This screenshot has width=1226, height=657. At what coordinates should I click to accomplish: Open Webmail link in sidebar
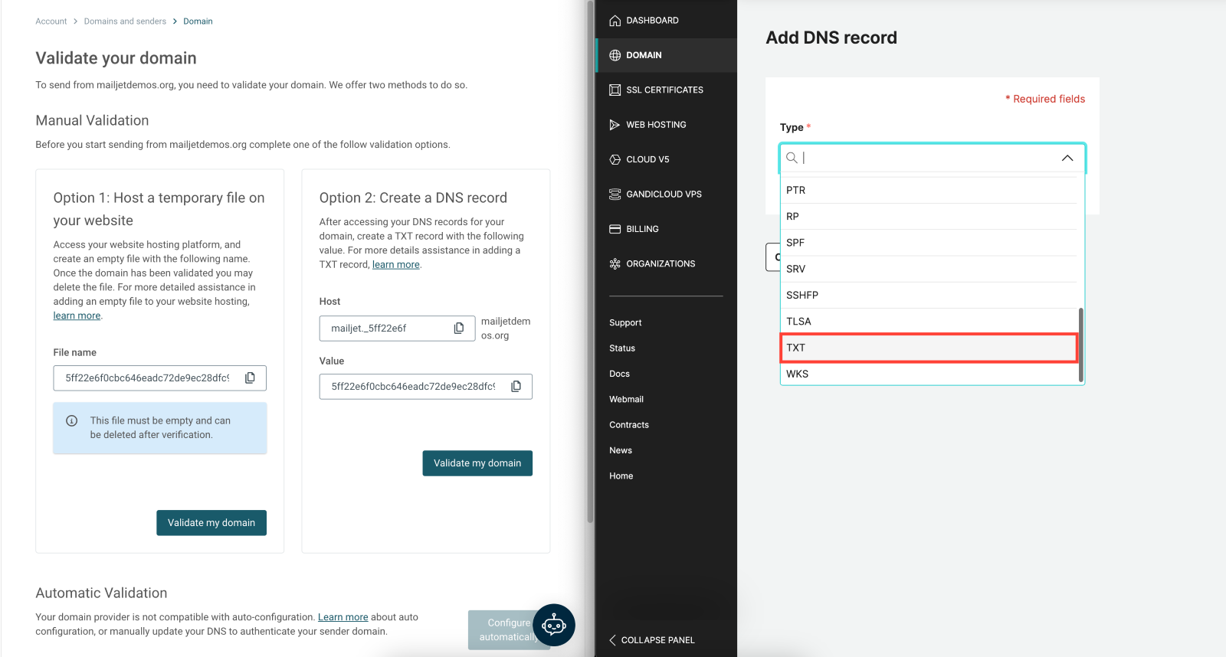(x=626, y=399)
